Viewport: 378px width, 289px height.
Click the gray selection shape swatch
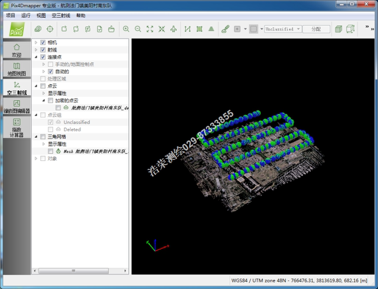point(254,29)
